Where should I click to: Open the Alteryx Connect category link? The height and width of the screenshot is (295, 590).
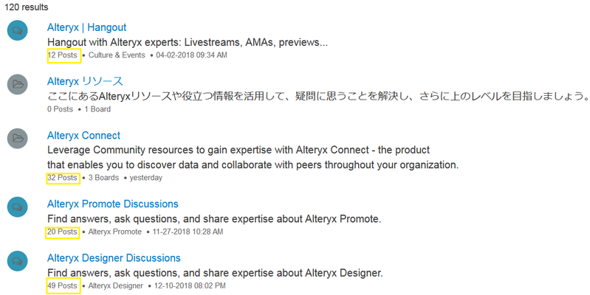84,135
